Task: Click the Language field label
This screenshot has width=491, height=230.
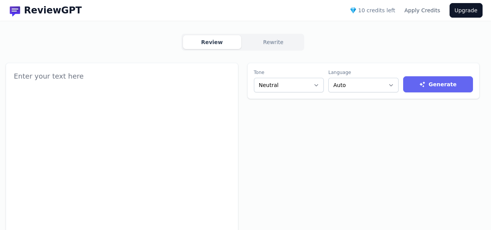Action: 339,72
